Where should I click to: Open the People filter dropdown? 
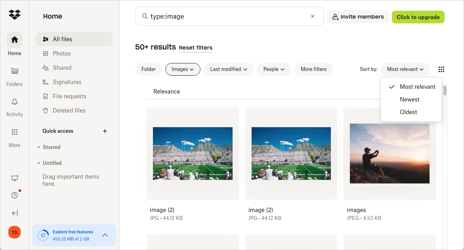coord(274,69)
